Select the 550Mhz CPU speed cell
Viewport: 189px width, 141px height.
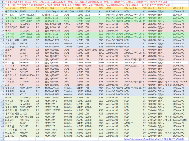coord(68,91)
